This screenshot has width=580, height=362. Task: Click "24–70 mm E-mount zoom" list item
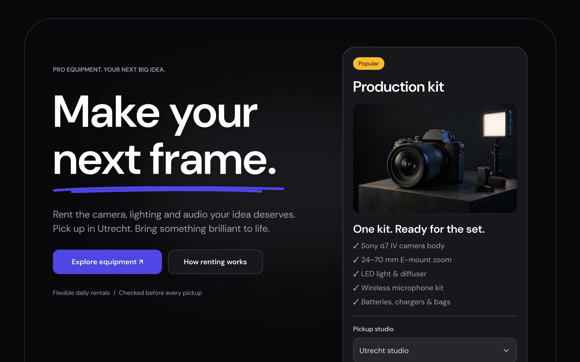(402, 260)
